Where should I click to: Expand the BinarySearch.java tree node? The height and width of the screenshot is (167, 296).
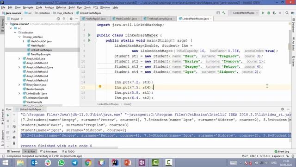tap(19, 85)
